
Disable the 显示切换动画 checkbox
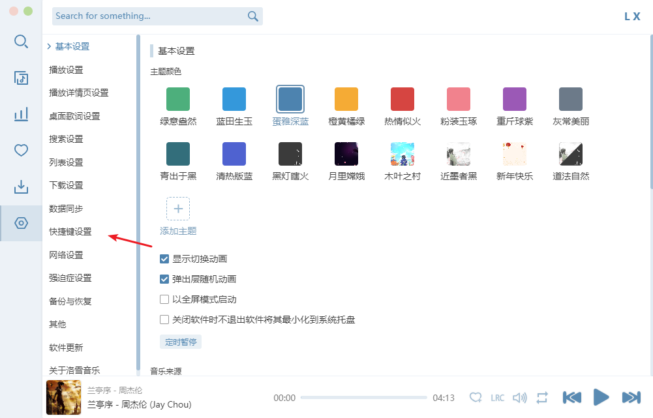coord(165,259)
